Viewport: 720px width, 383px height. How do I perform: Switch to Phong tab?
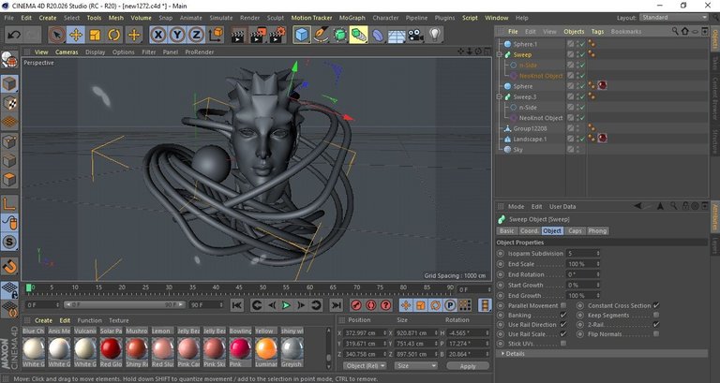tap(597, 230)
